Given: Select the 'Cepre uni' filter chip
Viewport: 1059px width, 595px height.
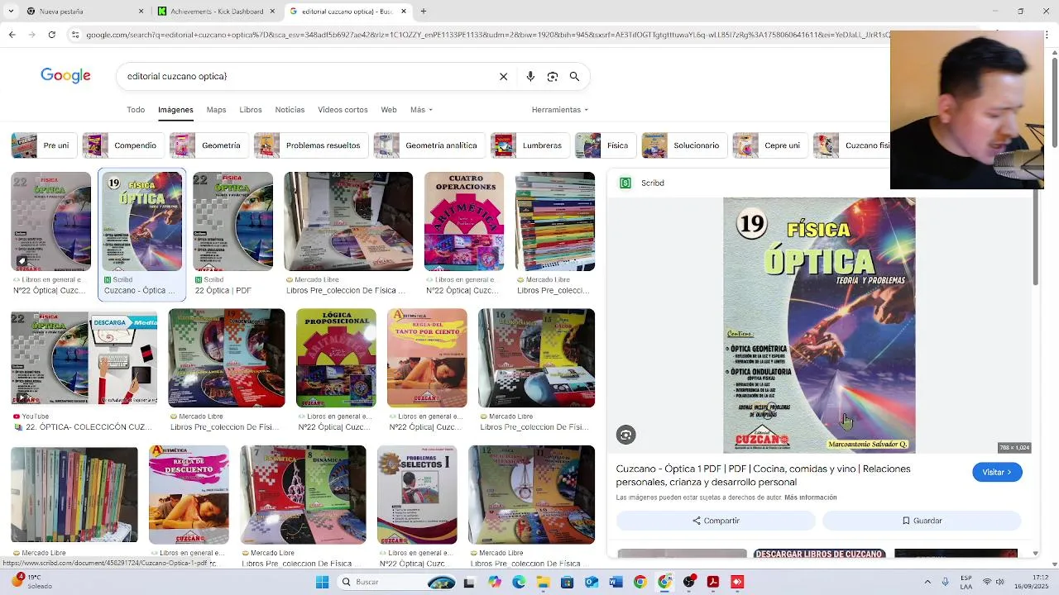Looking at the screenshot, I should (770, 145).
